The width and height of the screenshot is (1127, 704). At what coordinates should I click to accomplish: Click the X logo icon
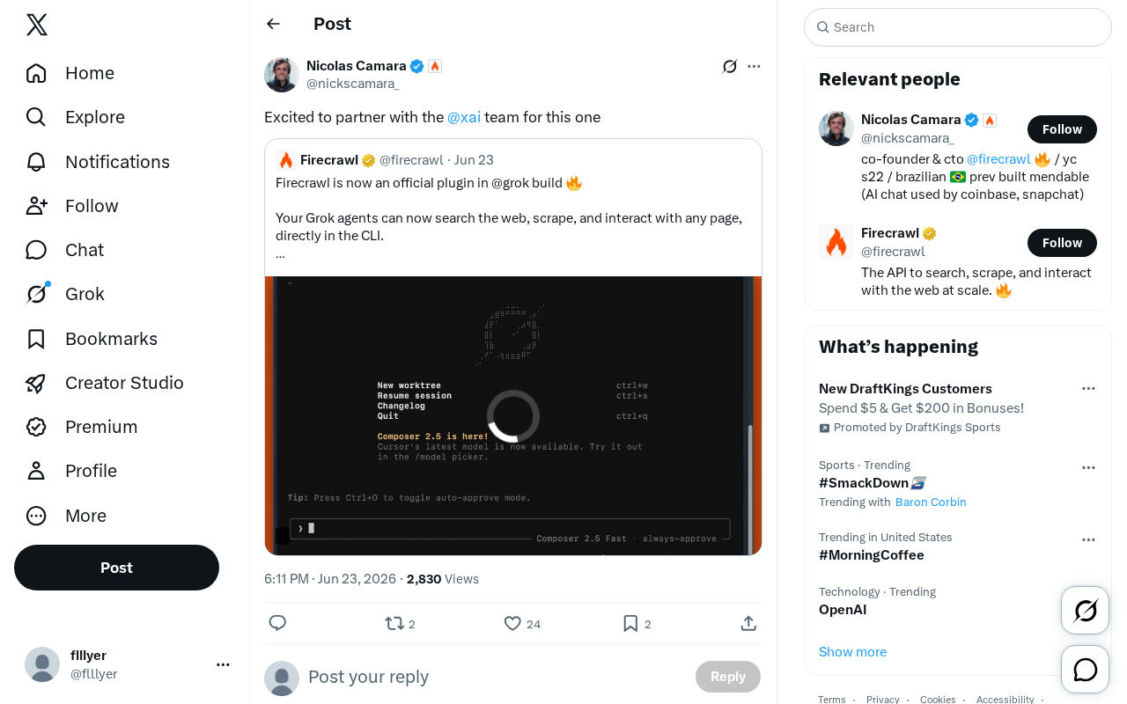(36, 25)
